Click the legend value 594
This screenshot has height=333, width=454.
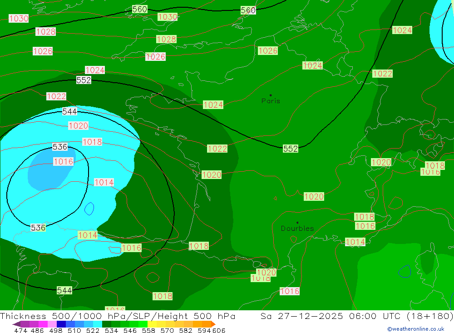coord(204,330)
